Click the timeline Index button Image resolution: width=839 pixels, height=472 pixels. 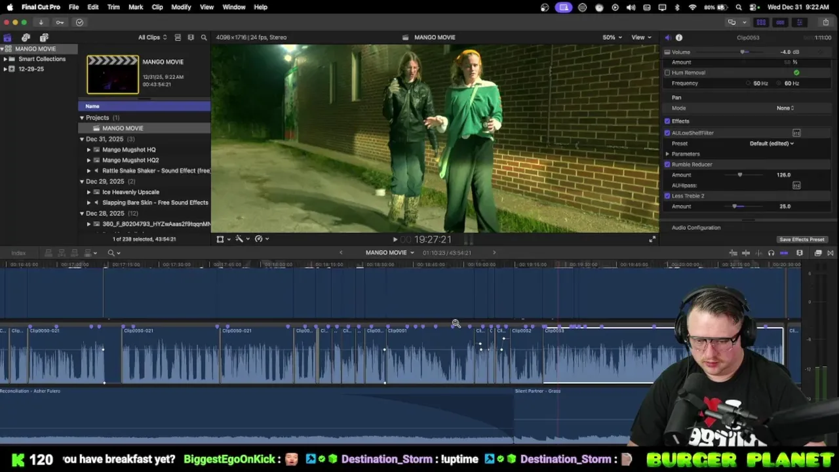point(18,253)
